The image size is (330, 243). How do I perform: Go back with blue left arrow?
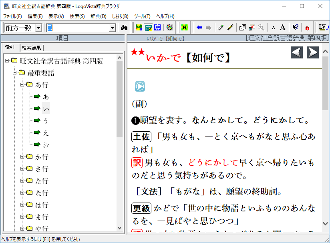click(x=199, y=28)
